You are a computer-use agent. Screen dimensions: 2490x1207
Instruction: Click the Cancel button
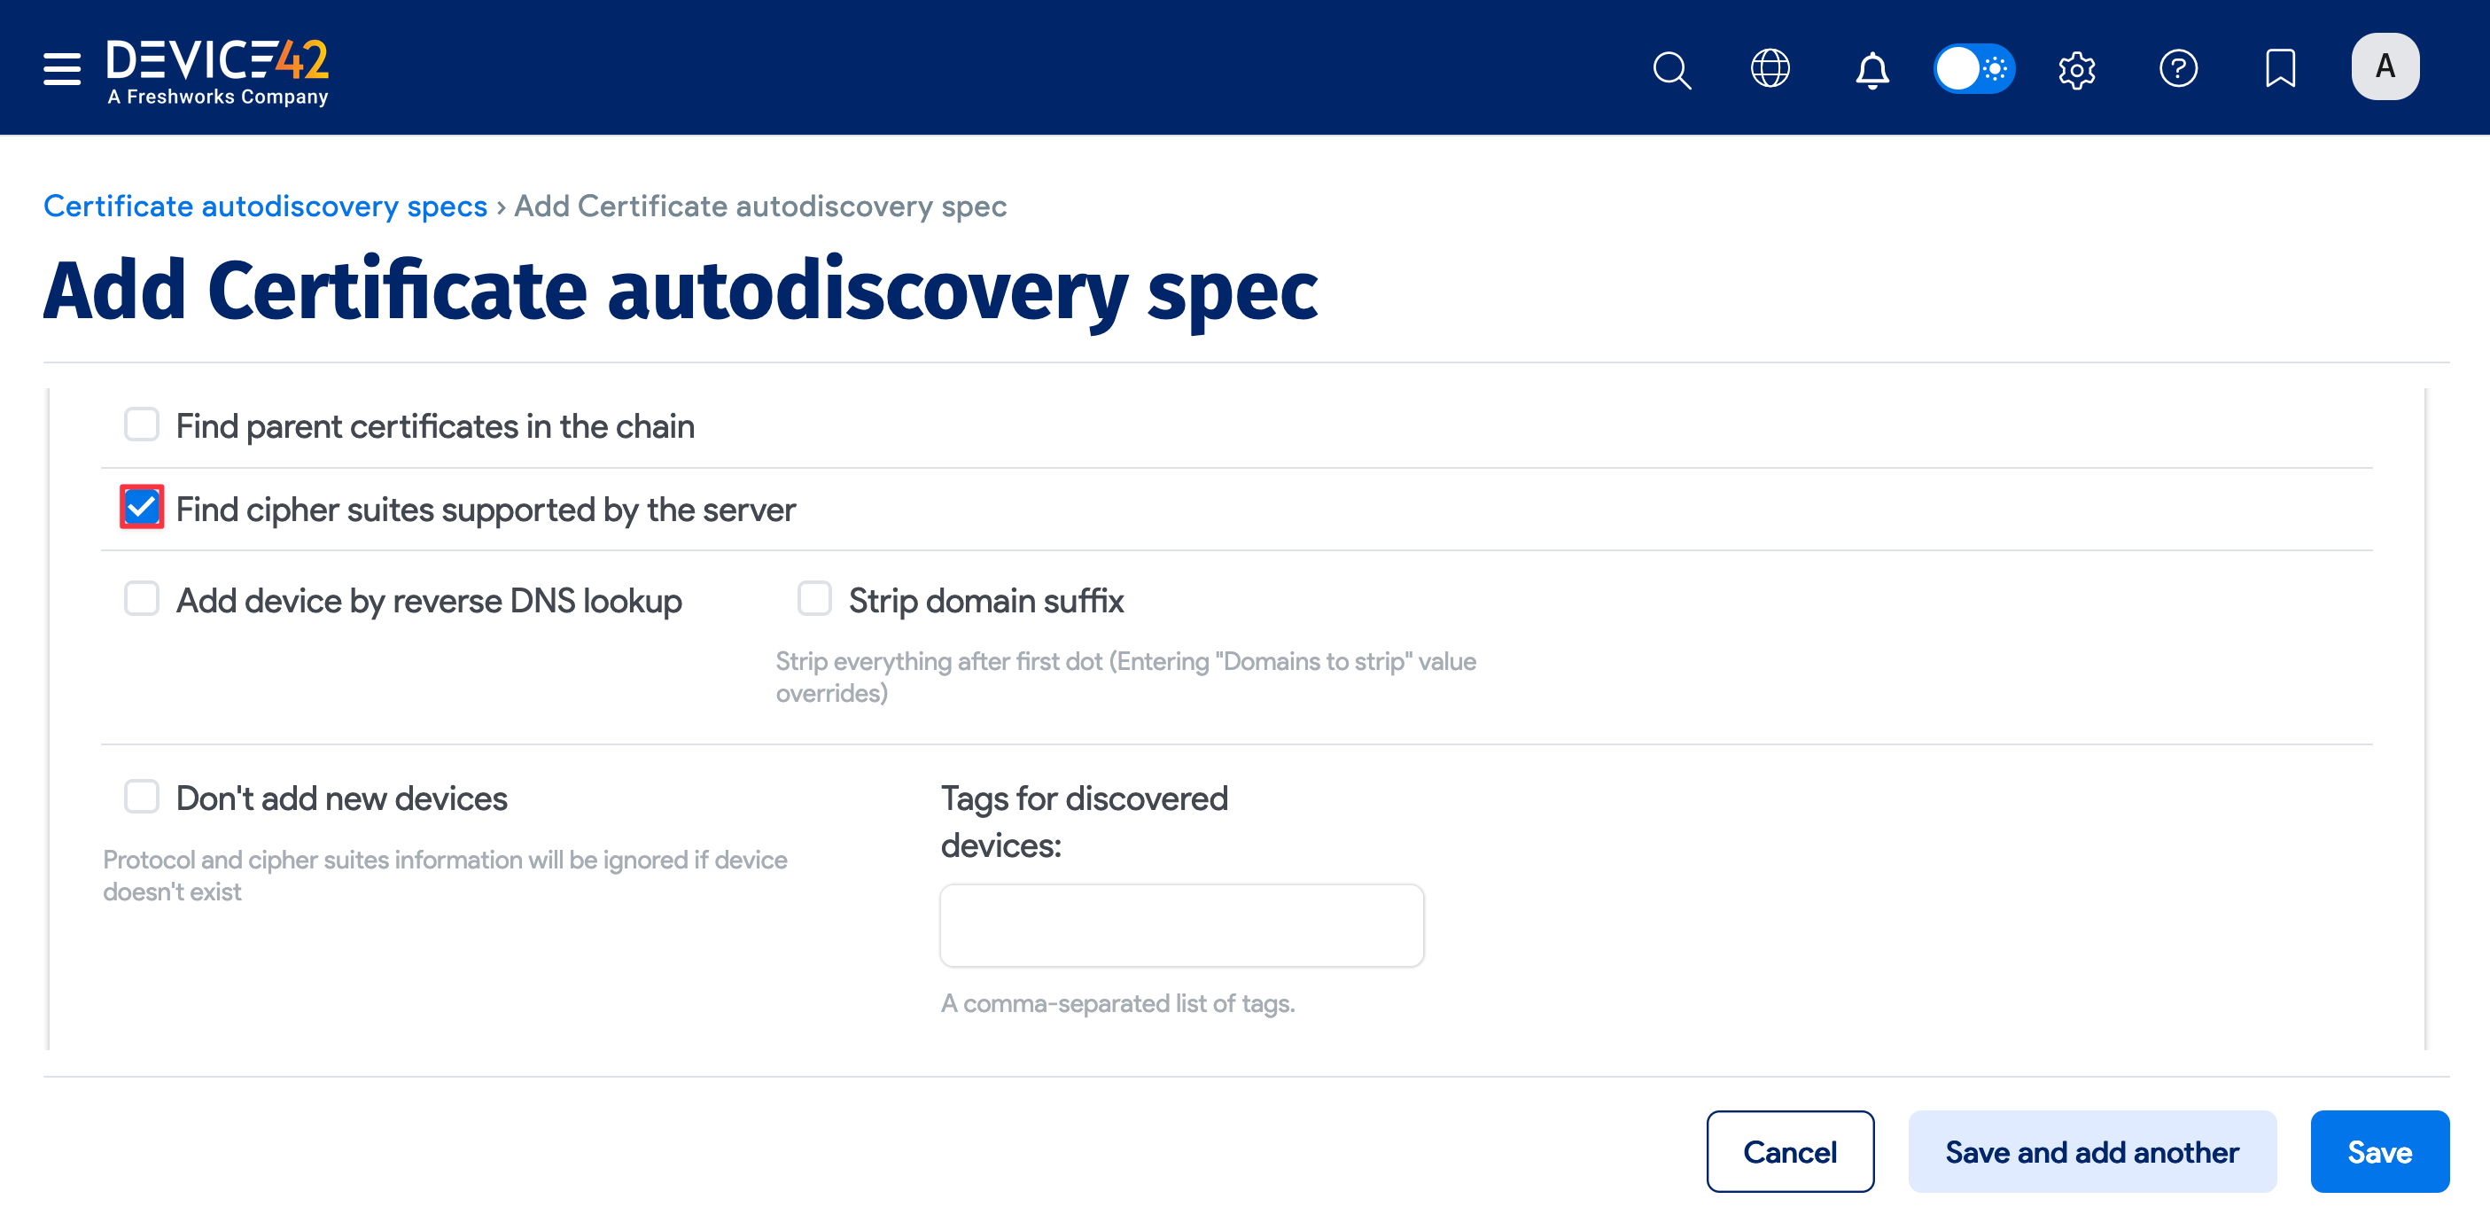[x=1790, y=1151]
